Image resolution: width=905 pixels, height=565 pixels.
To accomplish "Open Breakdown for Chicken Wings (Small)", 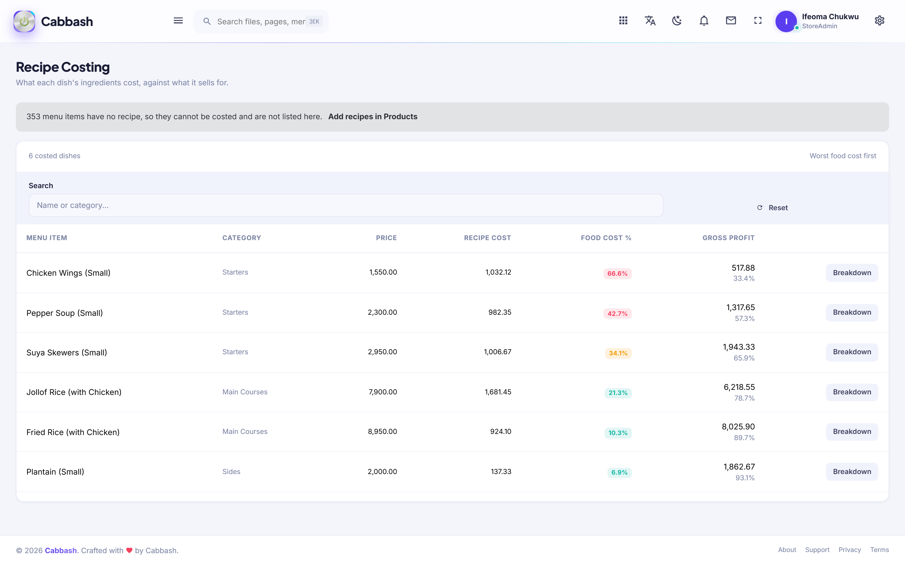I will (852, 273).
